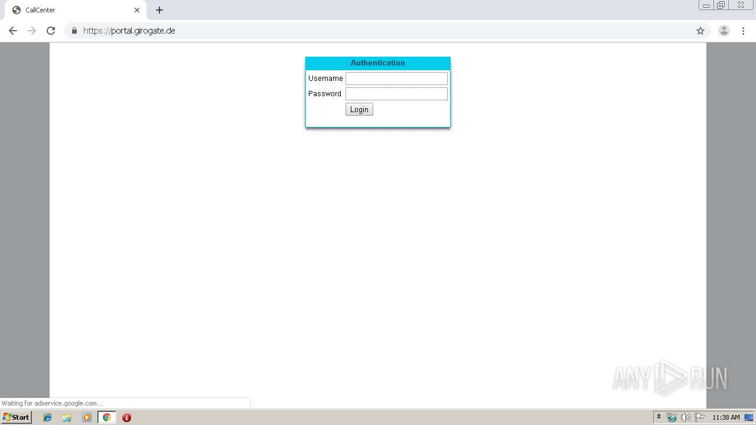Bookmark this page with the star

point(700,31)
